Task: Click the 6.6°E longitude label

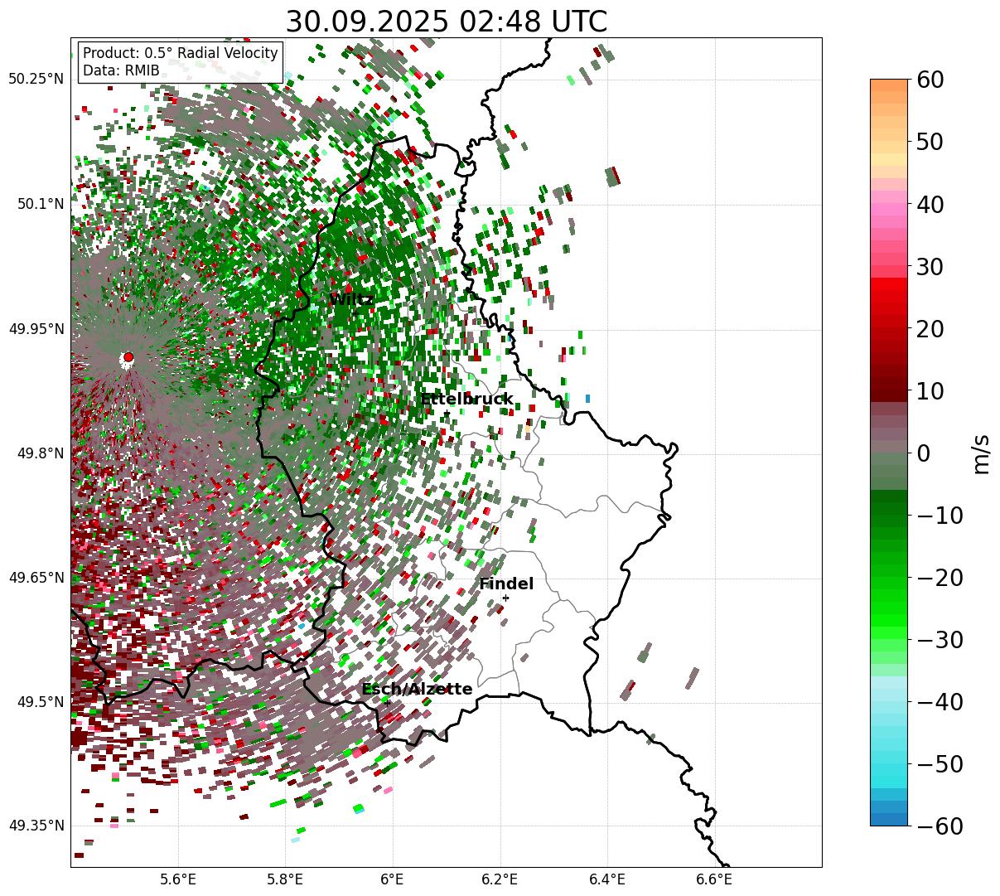Action: tap(714, 879)
